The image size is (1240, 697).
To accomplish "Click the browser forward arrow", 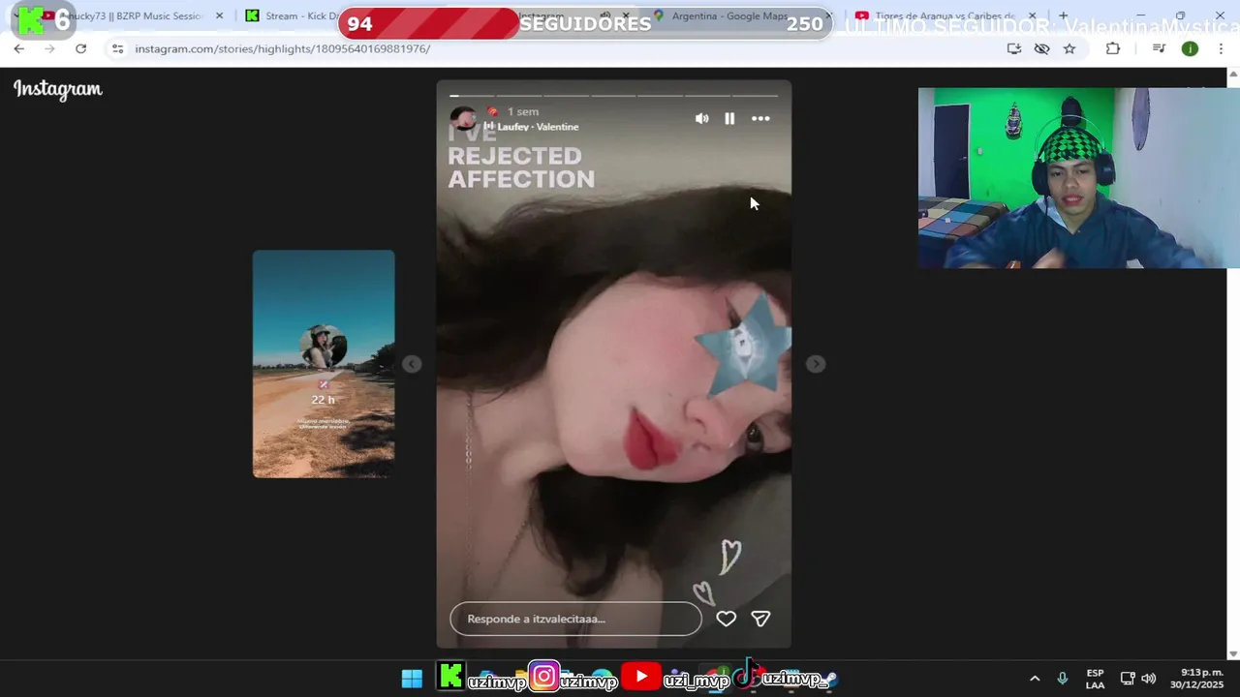I will 49,48.
